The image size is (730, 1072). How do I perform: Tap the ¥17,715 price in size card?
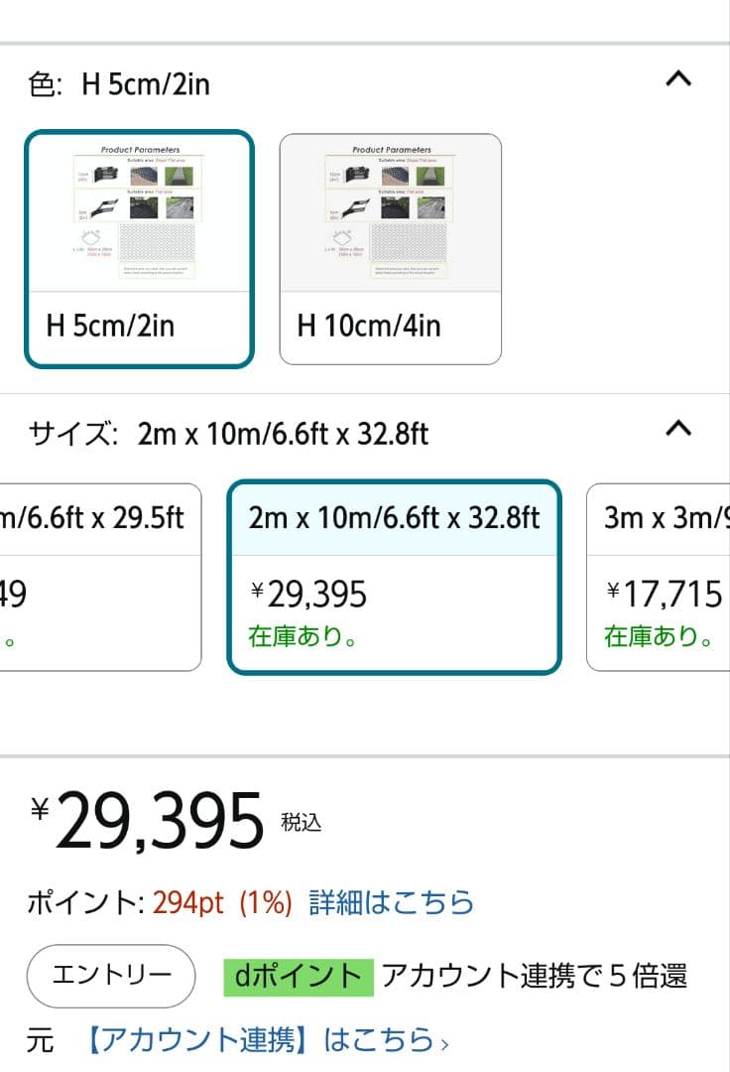coord(665,595)
